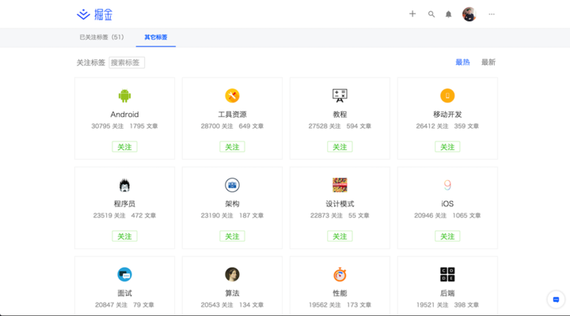This screenshot has width=570, height=316.
Task: Follow the 教程 tag
Action: point(340,147)
